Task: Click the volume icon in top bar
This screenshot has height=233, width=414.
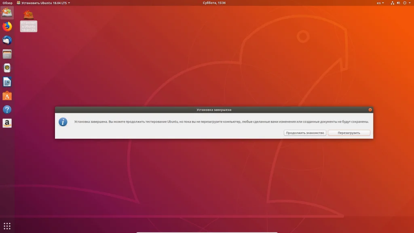Action: (x=398, y=3)
